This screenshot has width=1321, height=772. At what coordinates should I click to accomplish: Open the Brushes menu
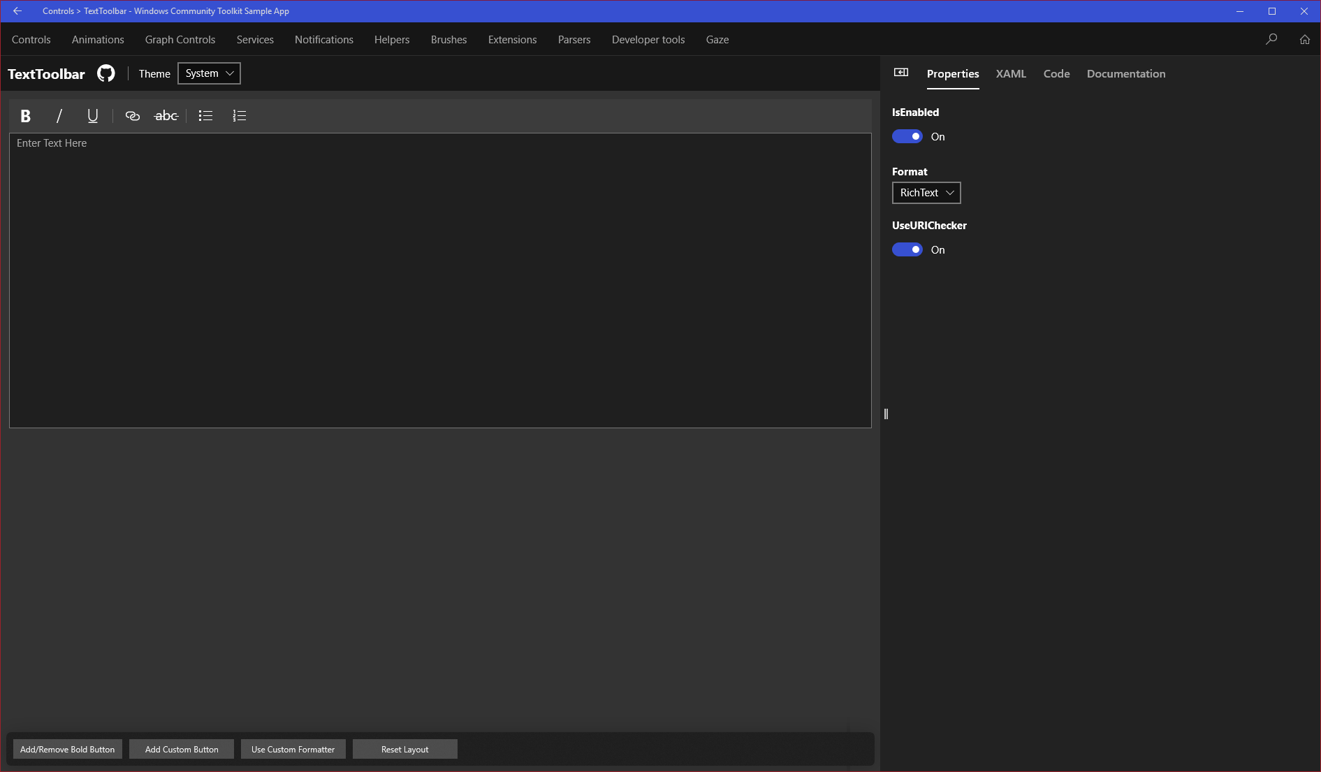coord(449,40)
